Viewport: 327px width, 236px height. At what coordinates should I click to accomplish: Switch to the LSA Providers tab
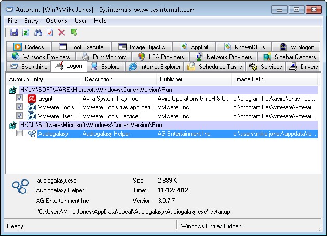coord(161,57)
